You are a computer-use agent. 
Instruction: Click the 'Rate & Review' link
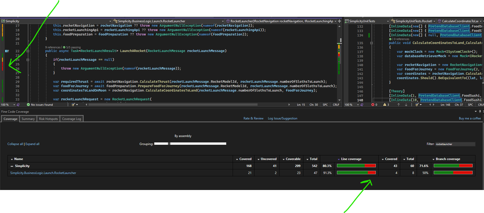coord(253,118)
